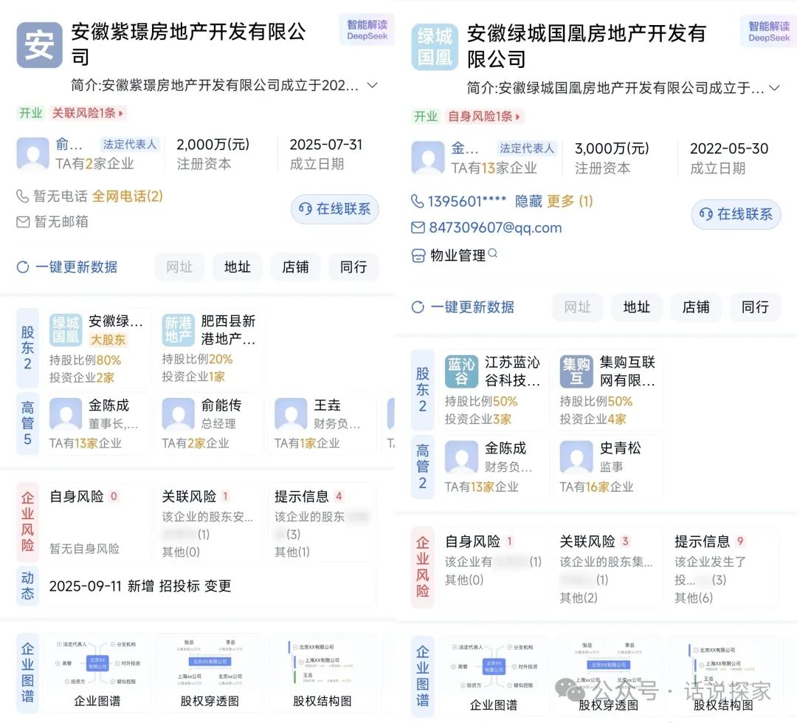Open the 安徽紫璟 company logo icon
Screen dimensions: 797x723
[39, 45]
